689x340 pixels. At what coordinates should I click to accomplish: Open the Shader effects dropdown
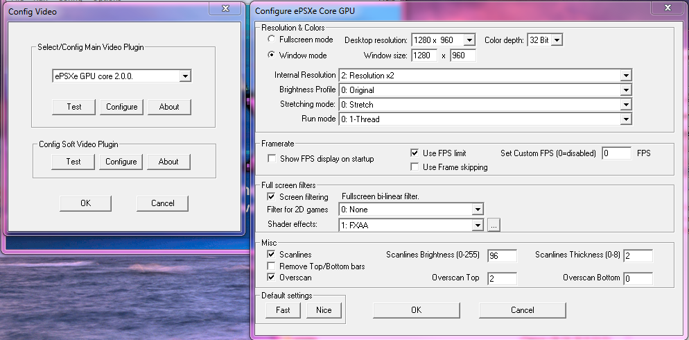[x=478, y=226]
